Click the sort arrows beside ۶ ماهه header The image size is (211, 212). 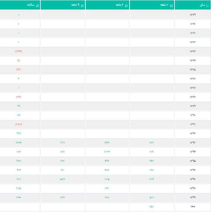point(127,5)
